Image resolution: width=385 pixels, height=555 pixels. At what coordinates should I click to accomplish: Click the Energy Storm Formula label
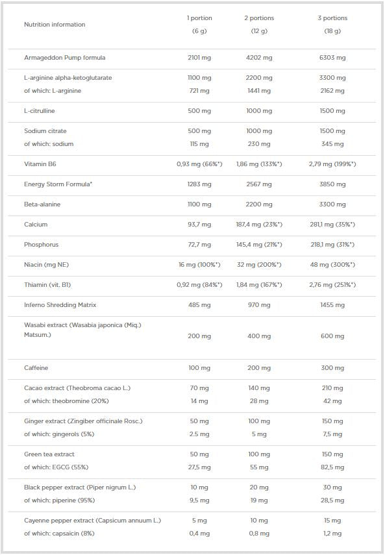pyautogui.click(x=58, y=184)
